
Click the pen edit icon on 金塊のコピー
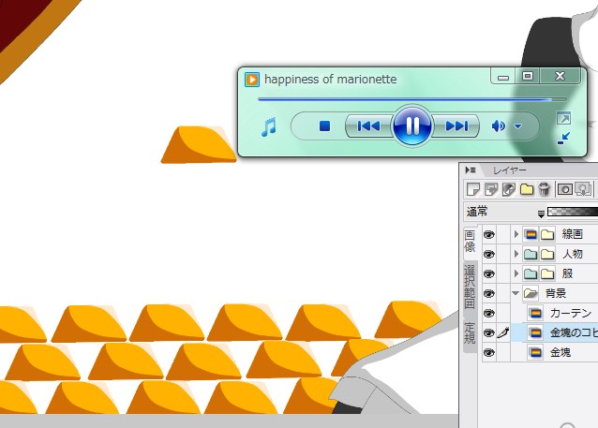click(503, 332)
